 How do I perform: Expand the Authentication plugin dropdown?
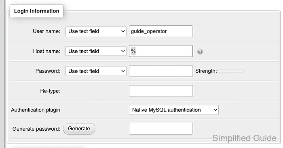[173, 110]
